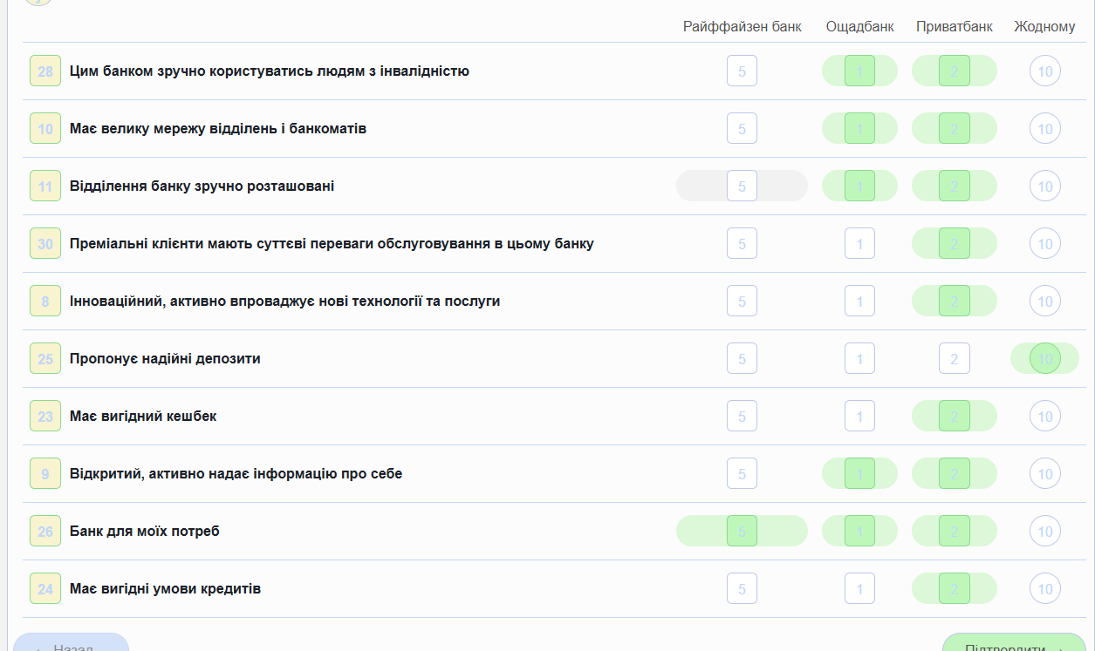Check Ощадбанк for Преміальні клієнти row

click(x=859, y=243)
